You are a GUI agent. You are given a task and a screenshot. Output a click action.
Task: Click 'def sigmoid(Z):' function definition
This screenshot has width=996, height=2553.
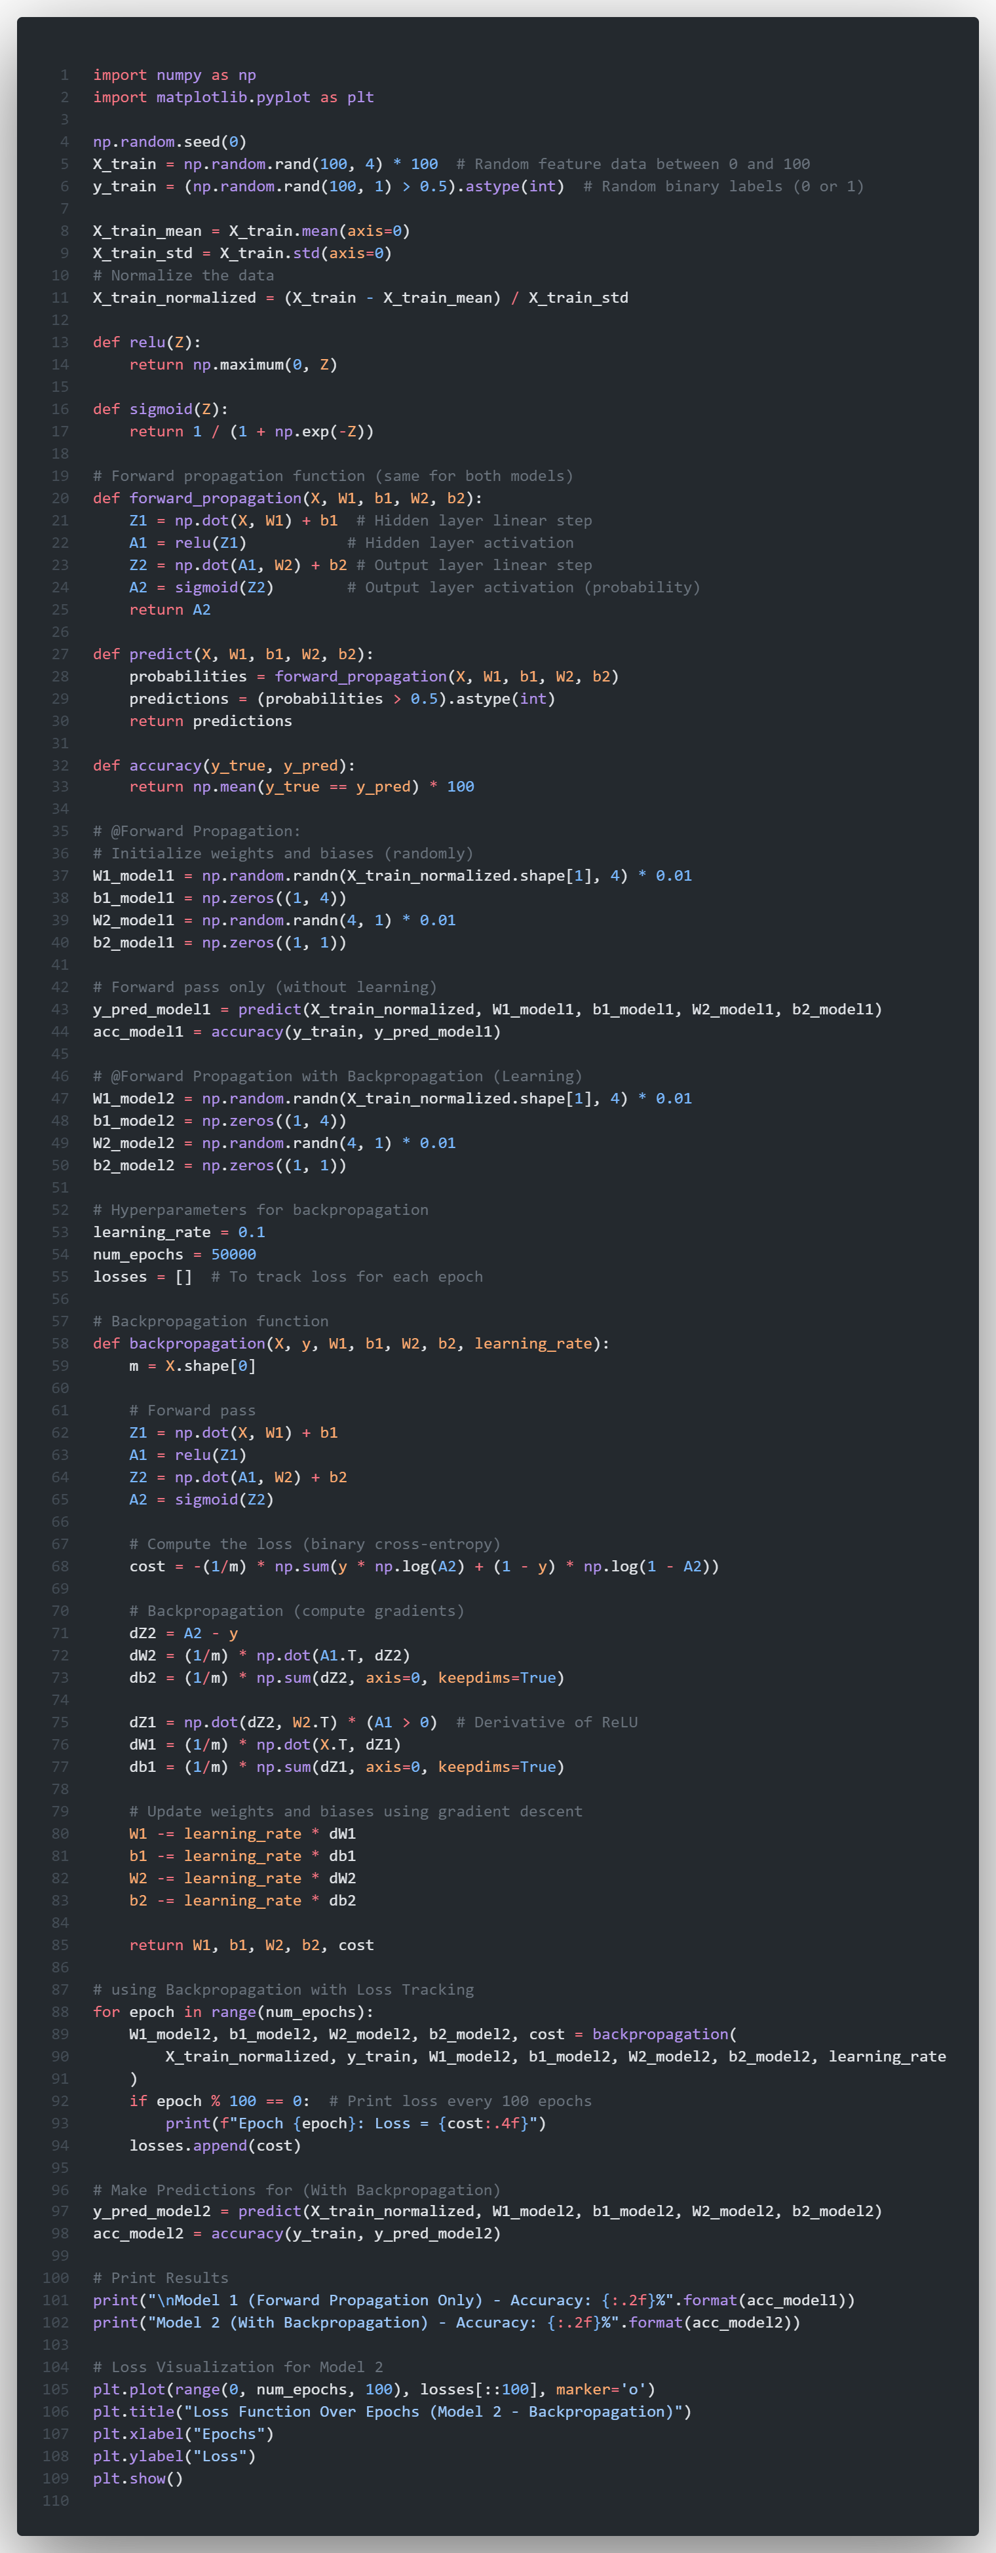pyautogui.click(x=161, y=410)
